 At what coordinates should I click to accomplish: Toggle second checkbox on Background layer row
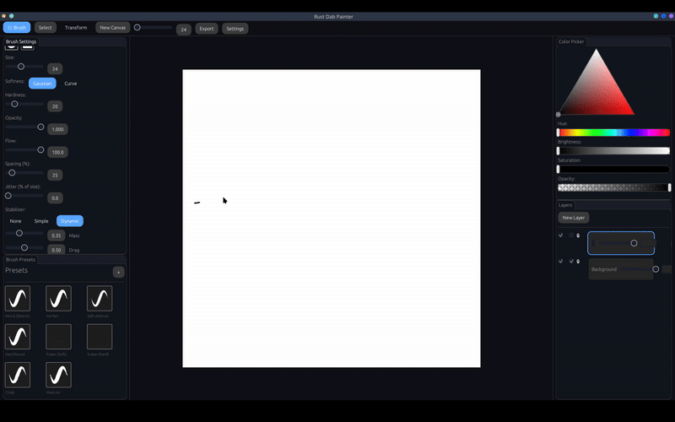pyautogui.click(x=571, y=262)
